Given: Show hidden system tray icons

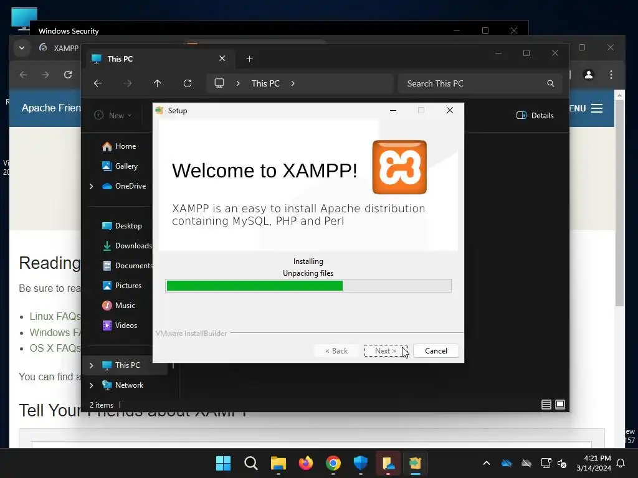Looking at the screenshot, I should (487, 463).
